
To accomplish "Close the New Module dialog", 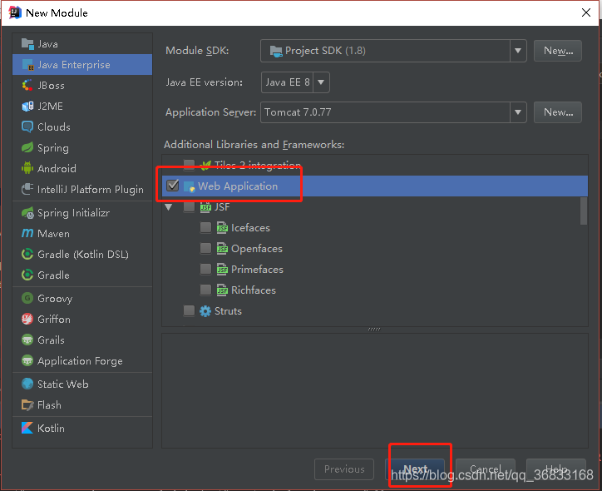I will pos(586,12).
